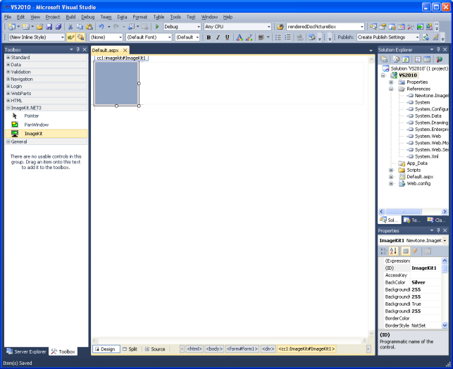Click Categorized view icon in Properties panel
Screen dimensions: 453x369
(x=383, y=251)
